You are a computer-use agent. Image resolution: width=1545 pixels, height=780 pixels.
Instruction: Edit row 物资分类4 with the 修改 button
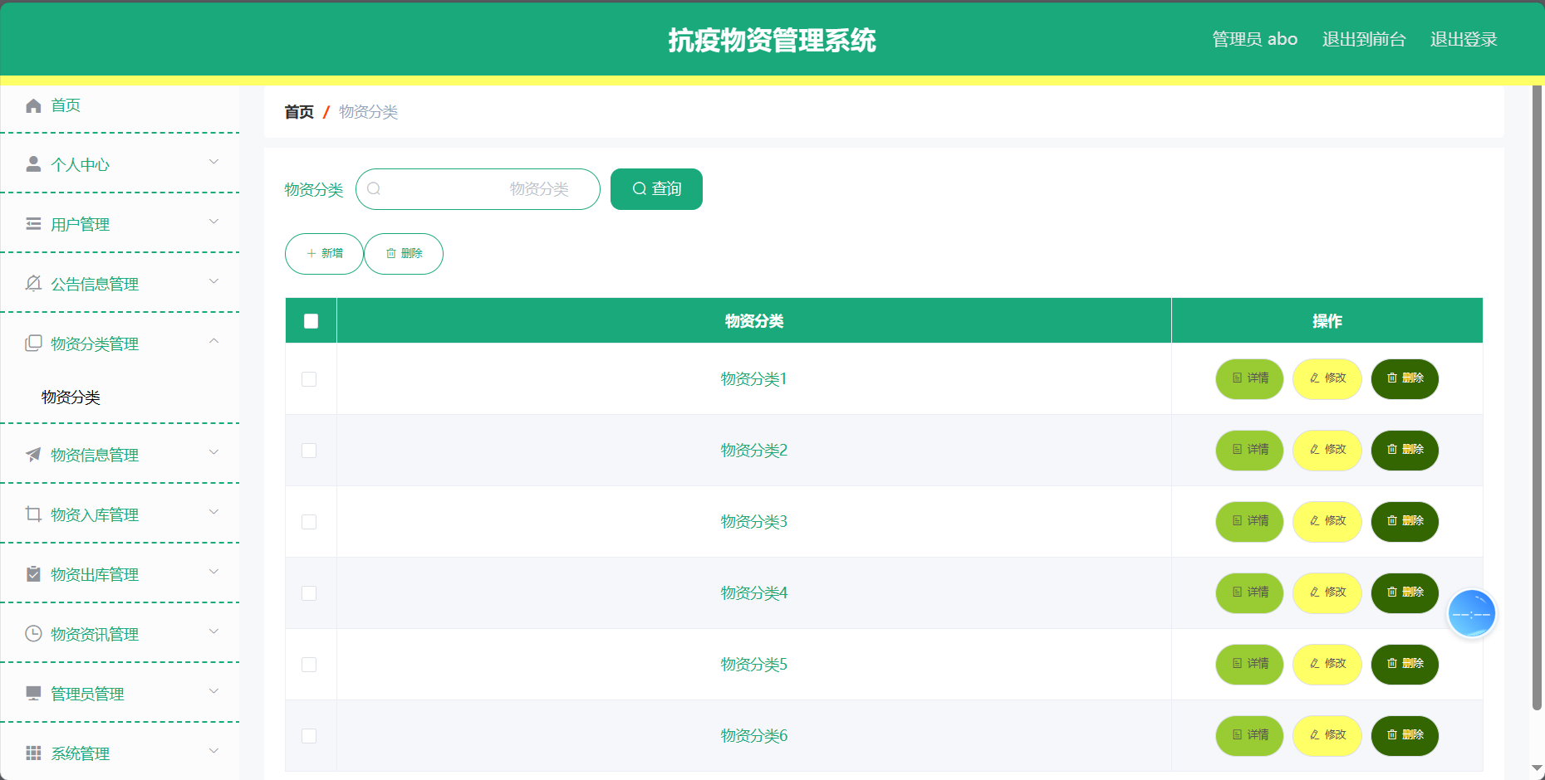1327,592
